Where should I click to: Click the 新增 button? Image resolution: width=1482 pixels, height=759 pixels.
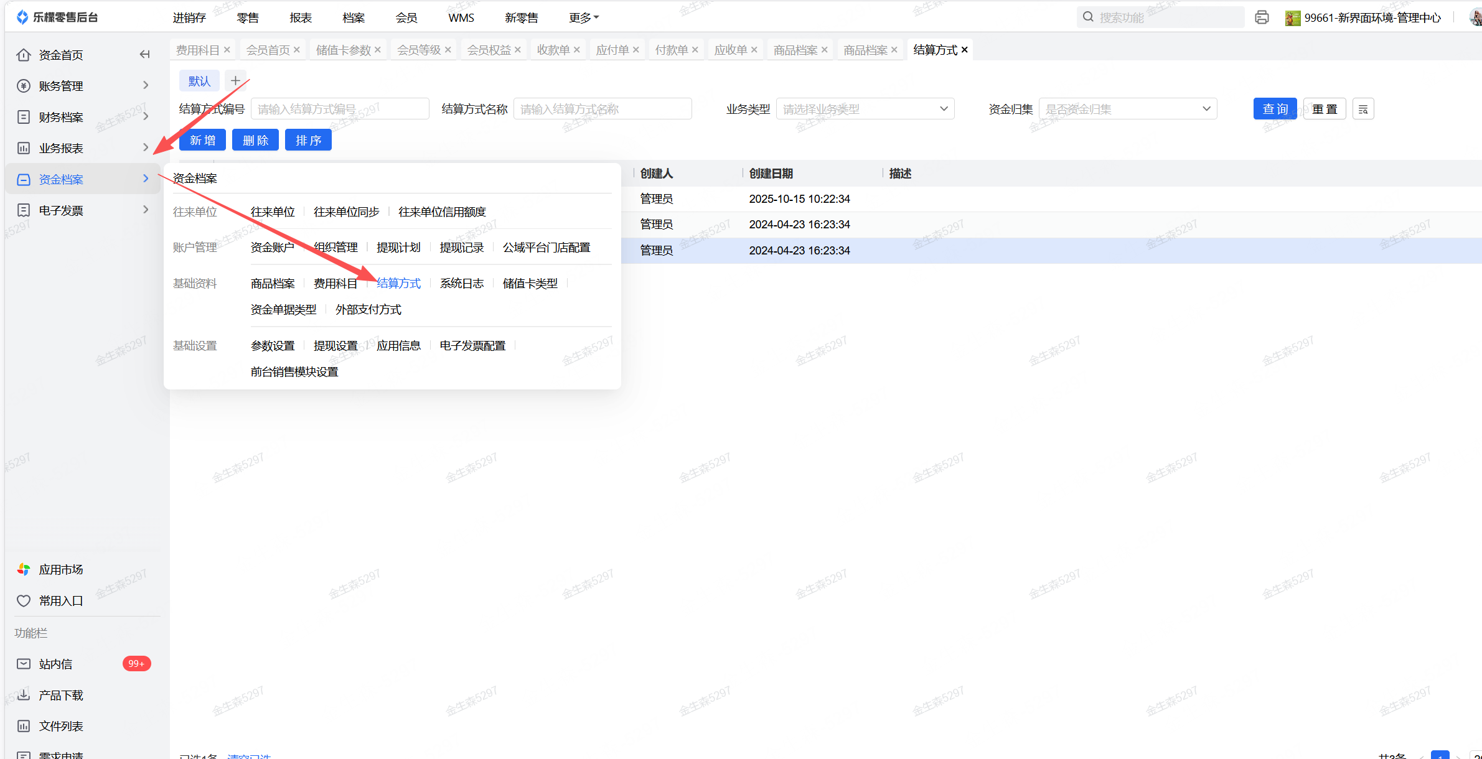point(202,141)
